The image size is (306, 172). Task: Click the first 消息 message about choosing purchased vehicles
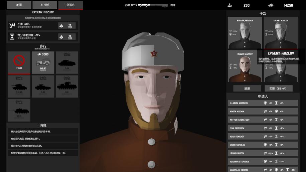[x=43, y=132]
